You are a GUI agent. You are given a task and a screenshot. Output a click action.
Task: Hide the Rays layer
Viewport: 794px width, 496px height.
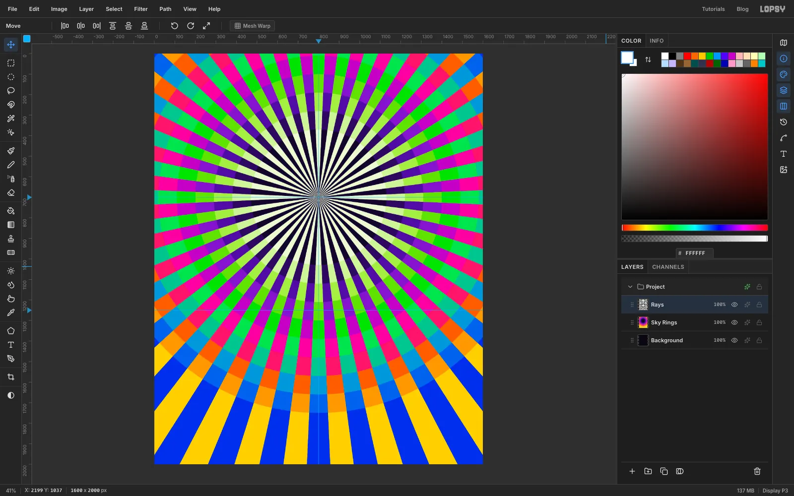[x=734, y=305]
